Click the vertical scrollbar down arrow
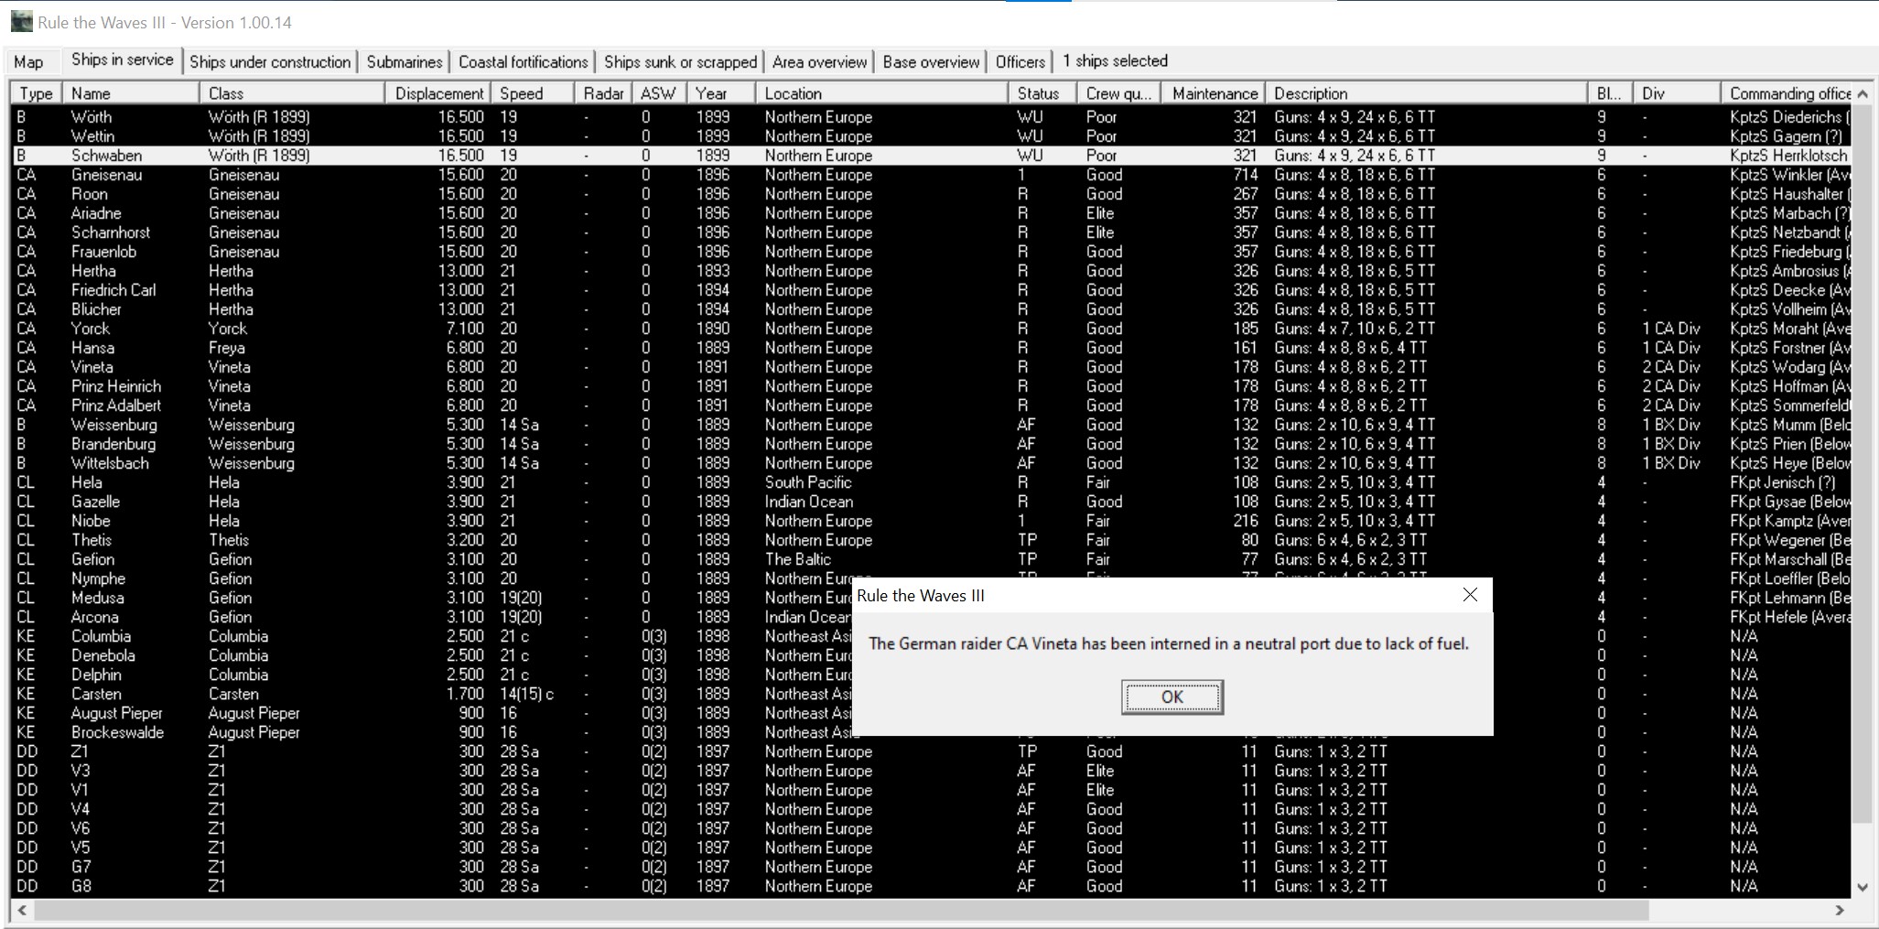 (1862, 887)
